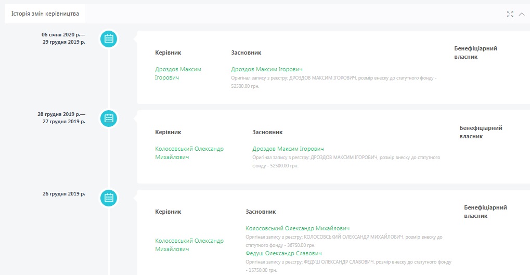This screenshot has height=275, width=530.
Task: Click calendar icon for 28 грудня 2019 entry
Action: tap(109, 118)
